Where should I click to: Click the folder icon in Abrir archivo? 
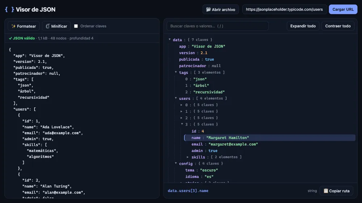pos(208,9)
